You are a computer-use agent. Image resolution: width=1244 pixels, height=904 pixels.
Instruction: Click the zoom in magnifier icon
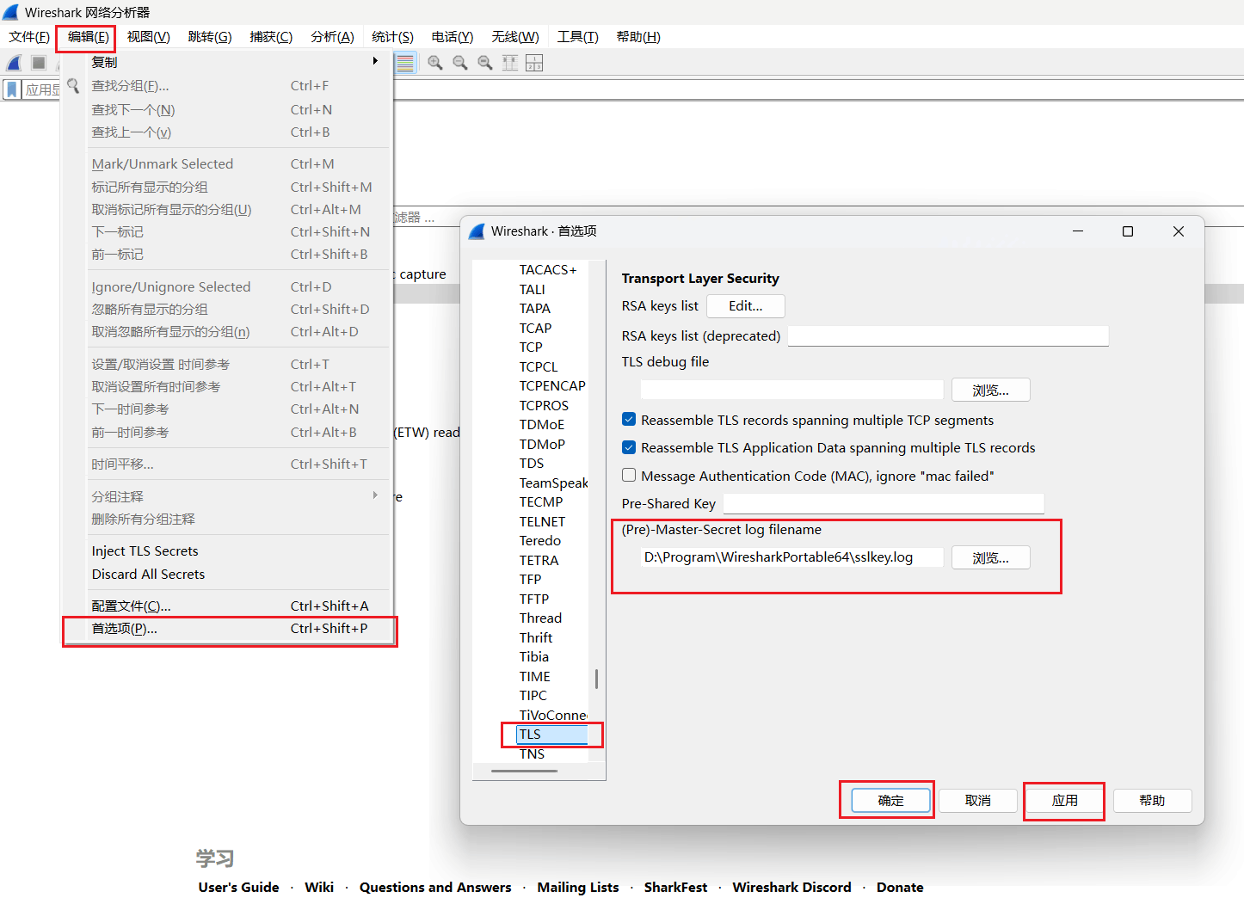pos(435,63)
